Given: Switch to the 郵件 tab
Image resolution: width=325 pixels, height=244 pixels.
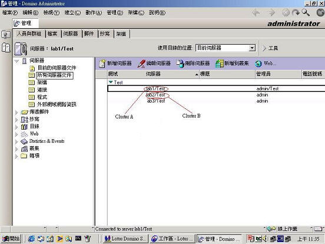Looking at the screenshot, I should pyautogui.click(x=89, y=34).
